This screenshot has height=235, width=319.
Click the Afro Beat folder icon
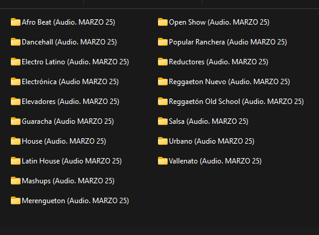click(16, 22)
